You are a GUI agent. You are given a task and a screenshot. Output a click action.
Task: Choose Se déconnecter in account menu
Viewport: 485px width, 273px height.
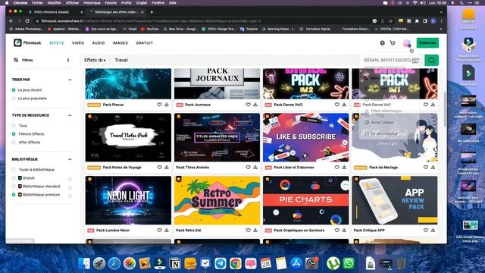click(381, 133)
